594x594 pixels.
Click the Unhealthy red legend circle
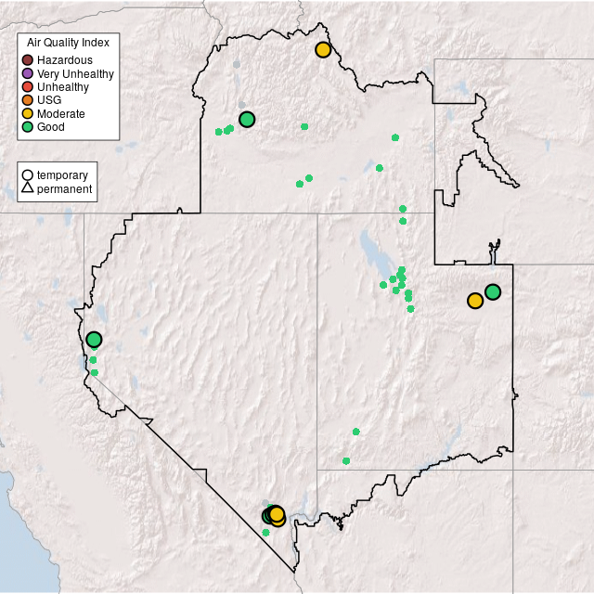coord(28,87)
